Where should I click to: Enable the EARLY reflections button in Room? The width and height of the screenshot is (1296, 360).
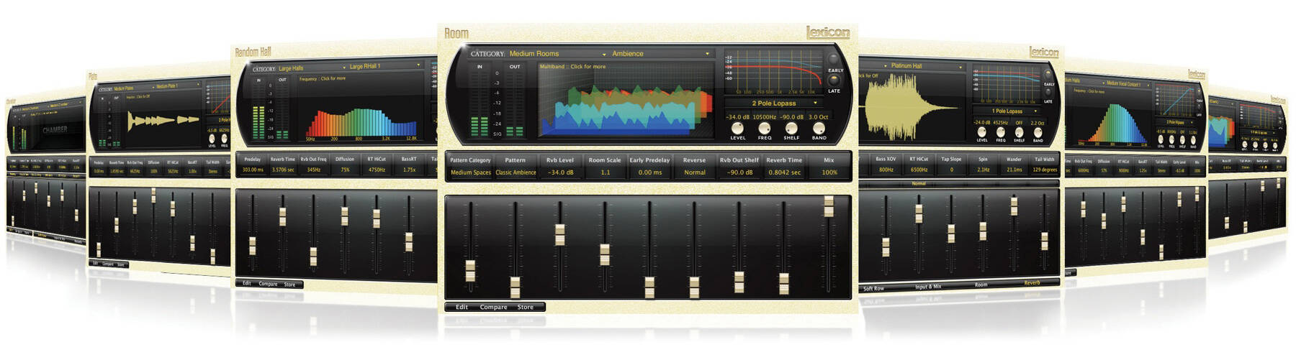click(x=834, y=60)
